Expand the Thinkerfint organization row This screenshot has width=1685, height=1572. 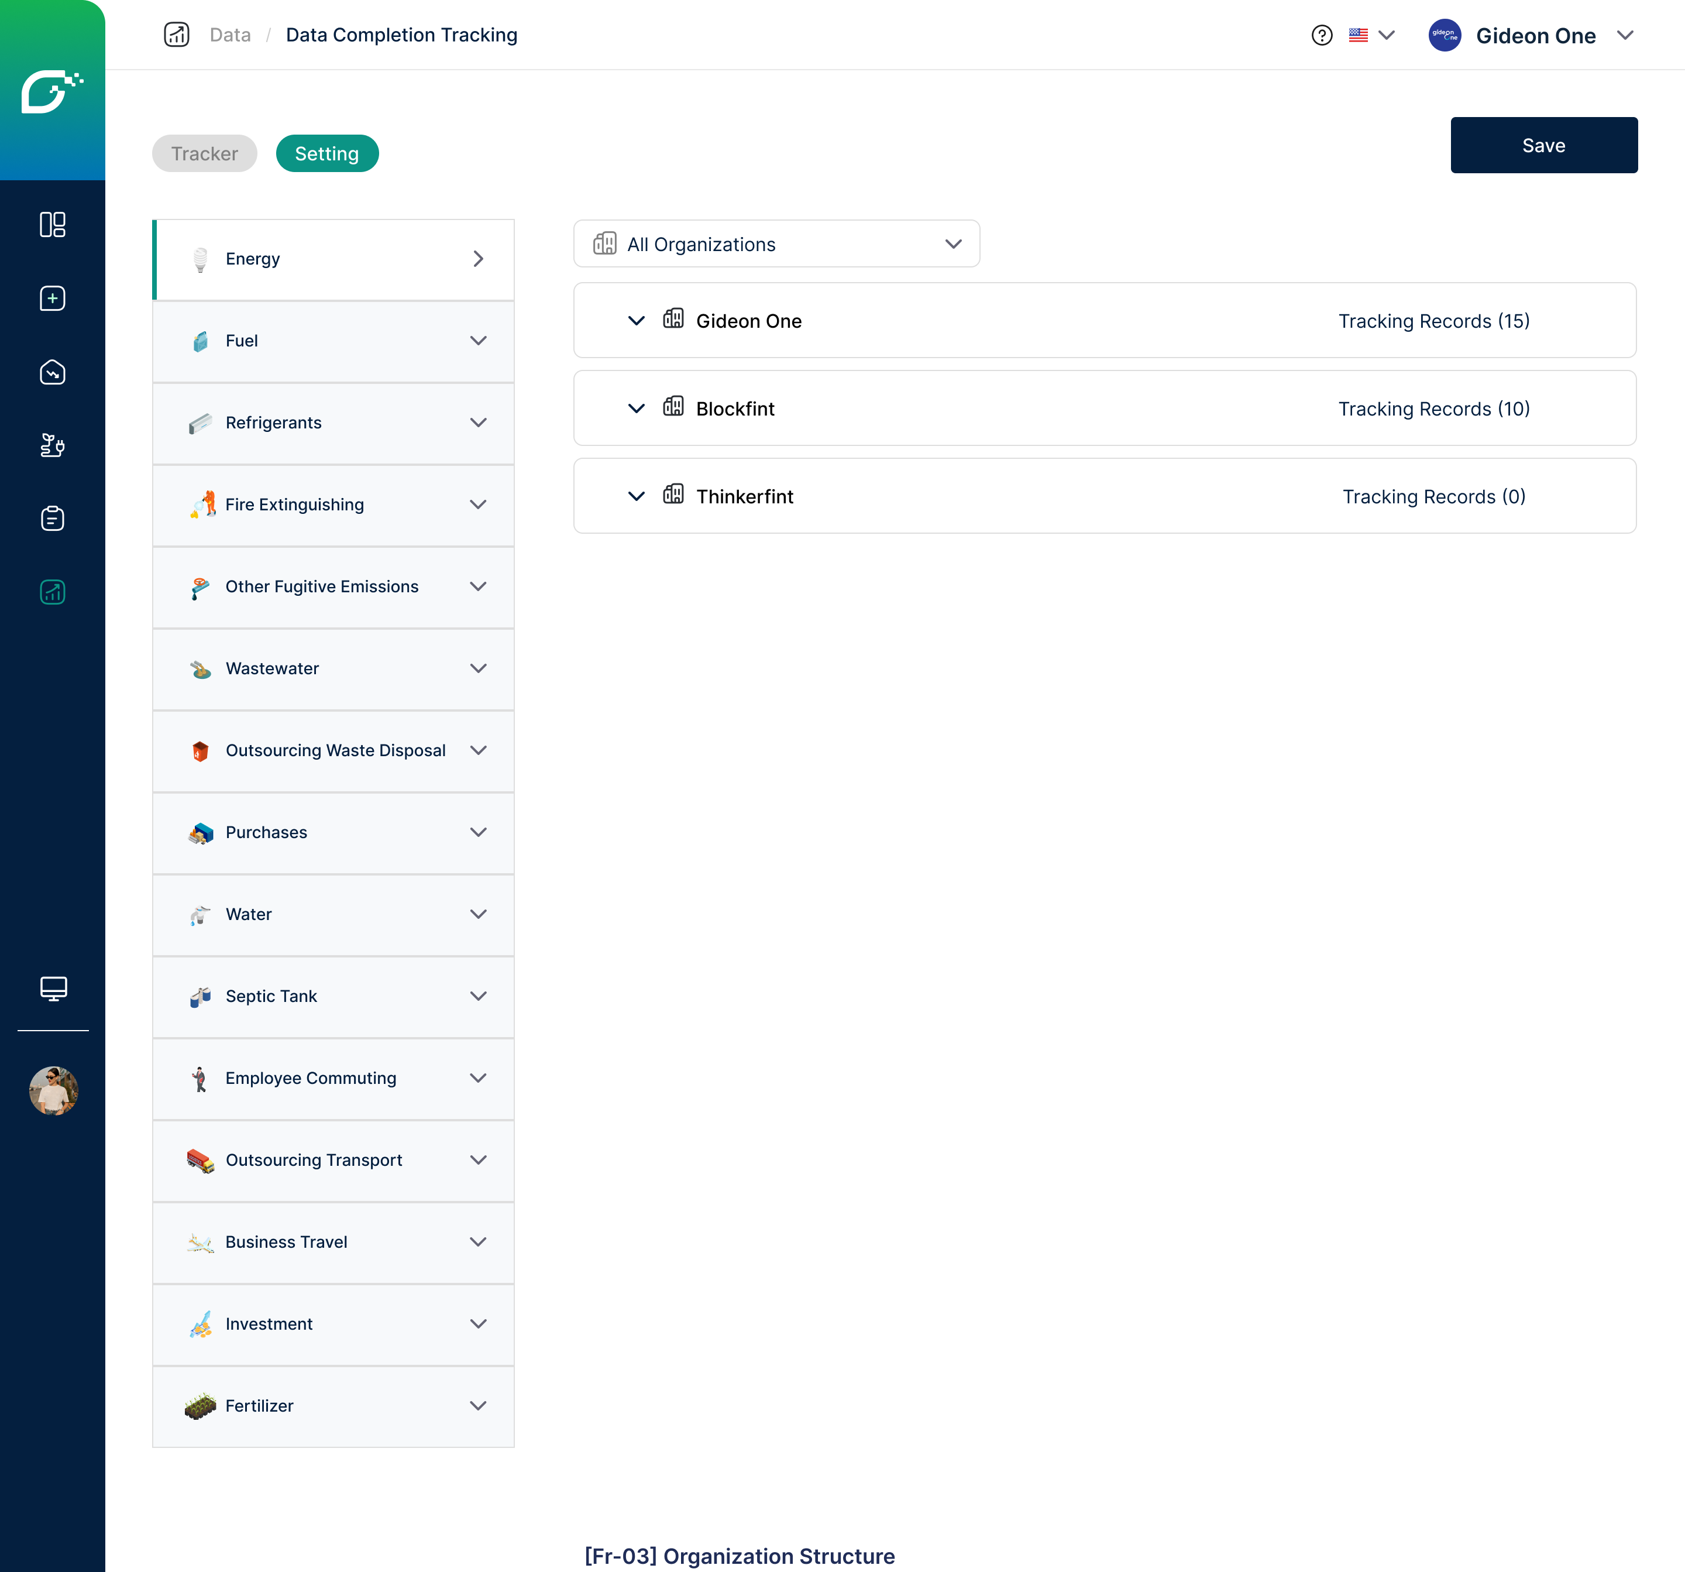click(x=637, y=497)
